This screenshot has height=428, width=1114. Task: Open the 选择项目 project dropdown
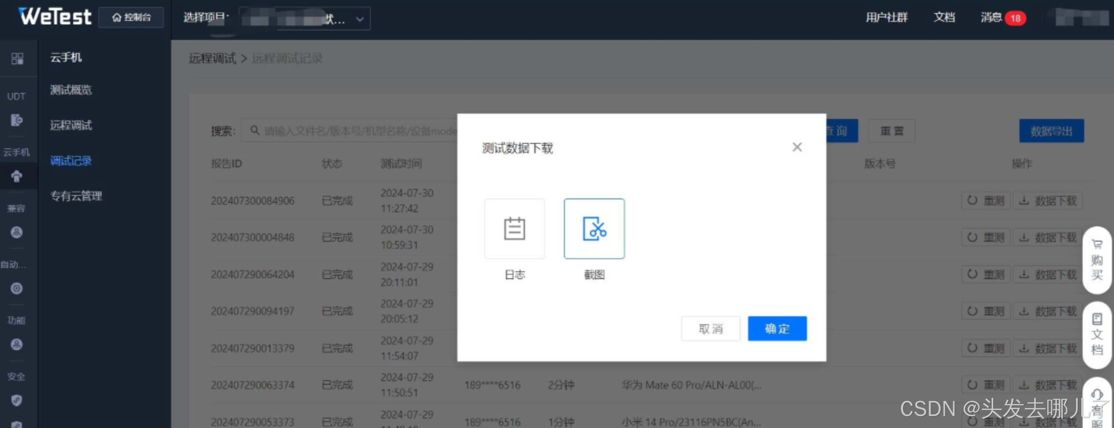(x=305, y=19)
